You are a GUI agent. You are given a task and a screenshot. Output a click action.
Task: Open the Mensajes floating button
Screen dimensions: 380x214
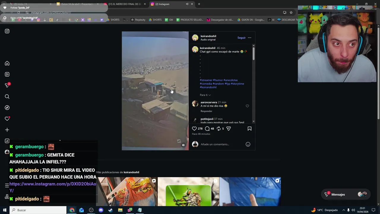point(346,194)
